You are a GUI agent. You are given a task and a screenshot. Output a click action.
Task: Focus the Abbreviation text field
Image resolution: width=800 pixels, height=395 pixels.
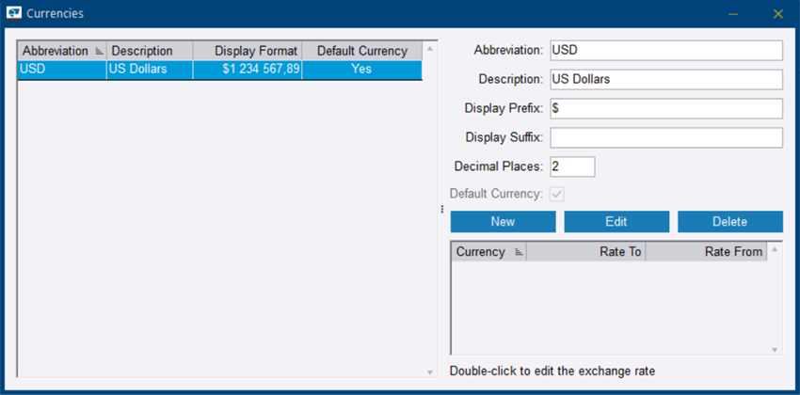point(665,50)
